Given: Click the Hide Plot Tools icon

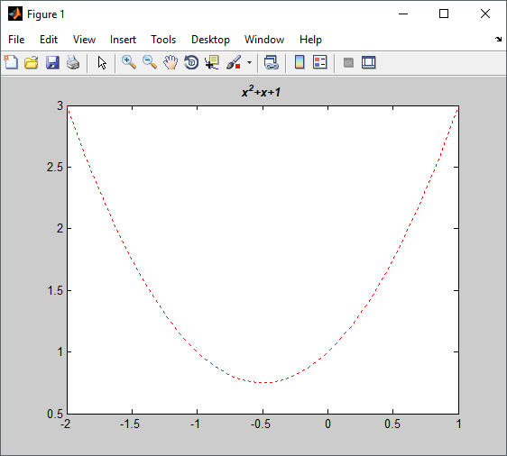Looking at the screenshot, I should coord(348,62).
